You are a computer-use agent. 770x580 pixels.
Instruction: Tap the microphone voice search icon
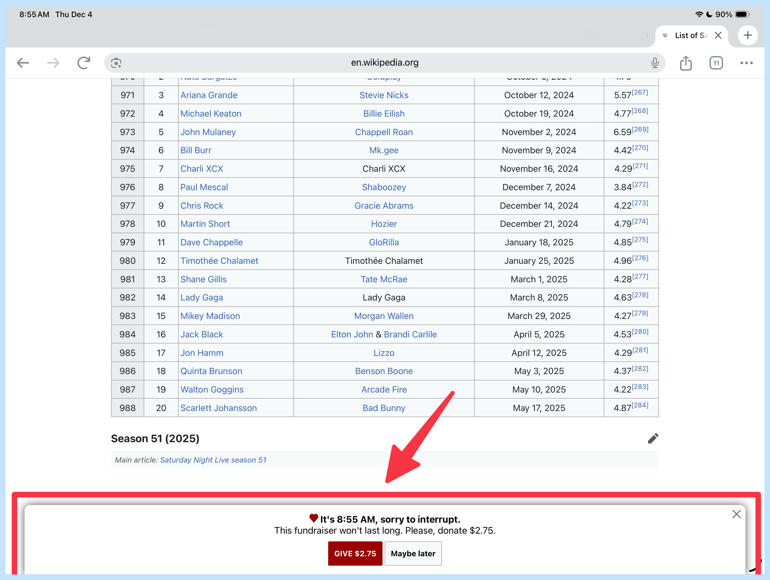coord(655,63)
